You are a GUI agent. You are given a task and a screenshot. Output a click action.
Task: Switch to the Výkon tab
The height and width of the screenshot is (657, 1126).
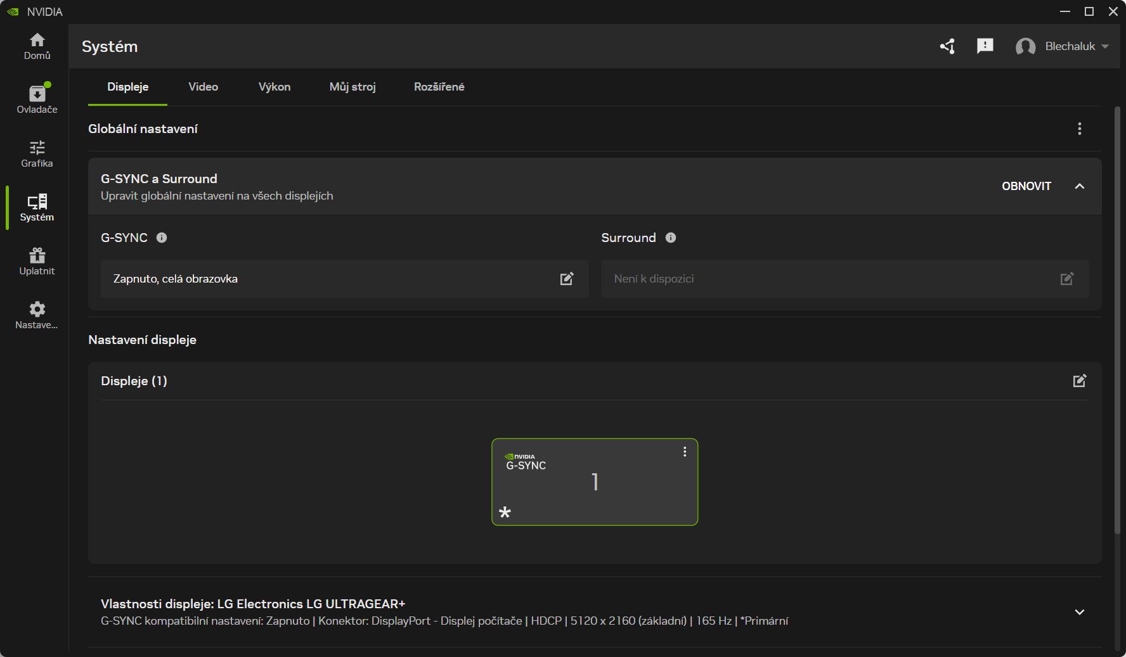click(275, 87)
